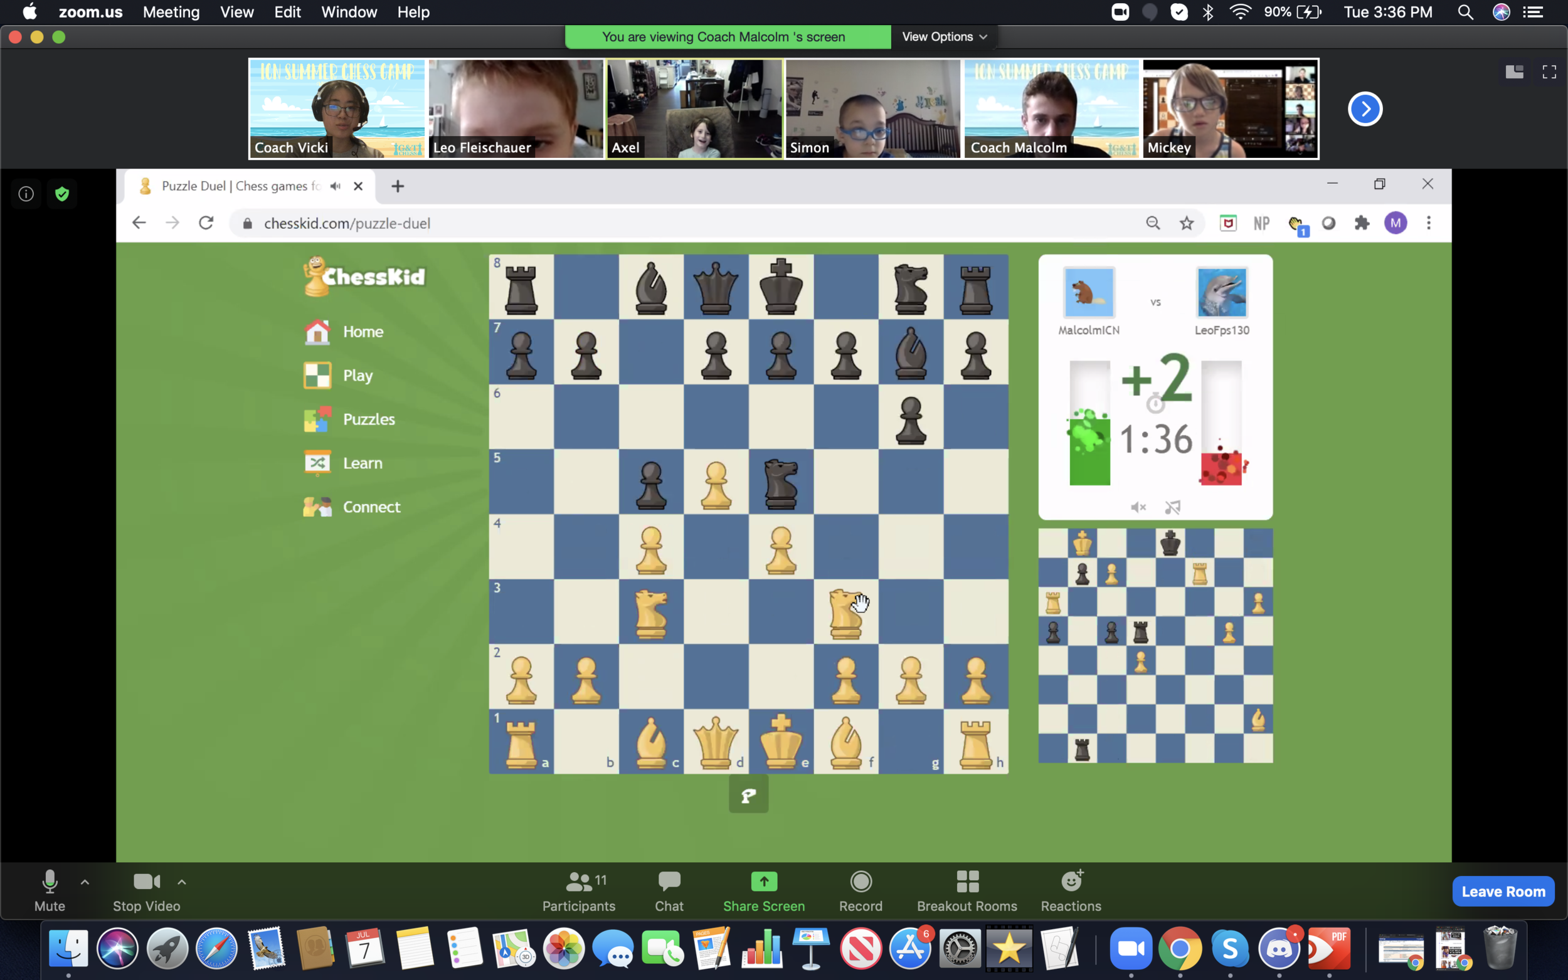This screenshot has width=1568, height=980.
Task: Click the green Share Screen icon
Action: point(763,882)
